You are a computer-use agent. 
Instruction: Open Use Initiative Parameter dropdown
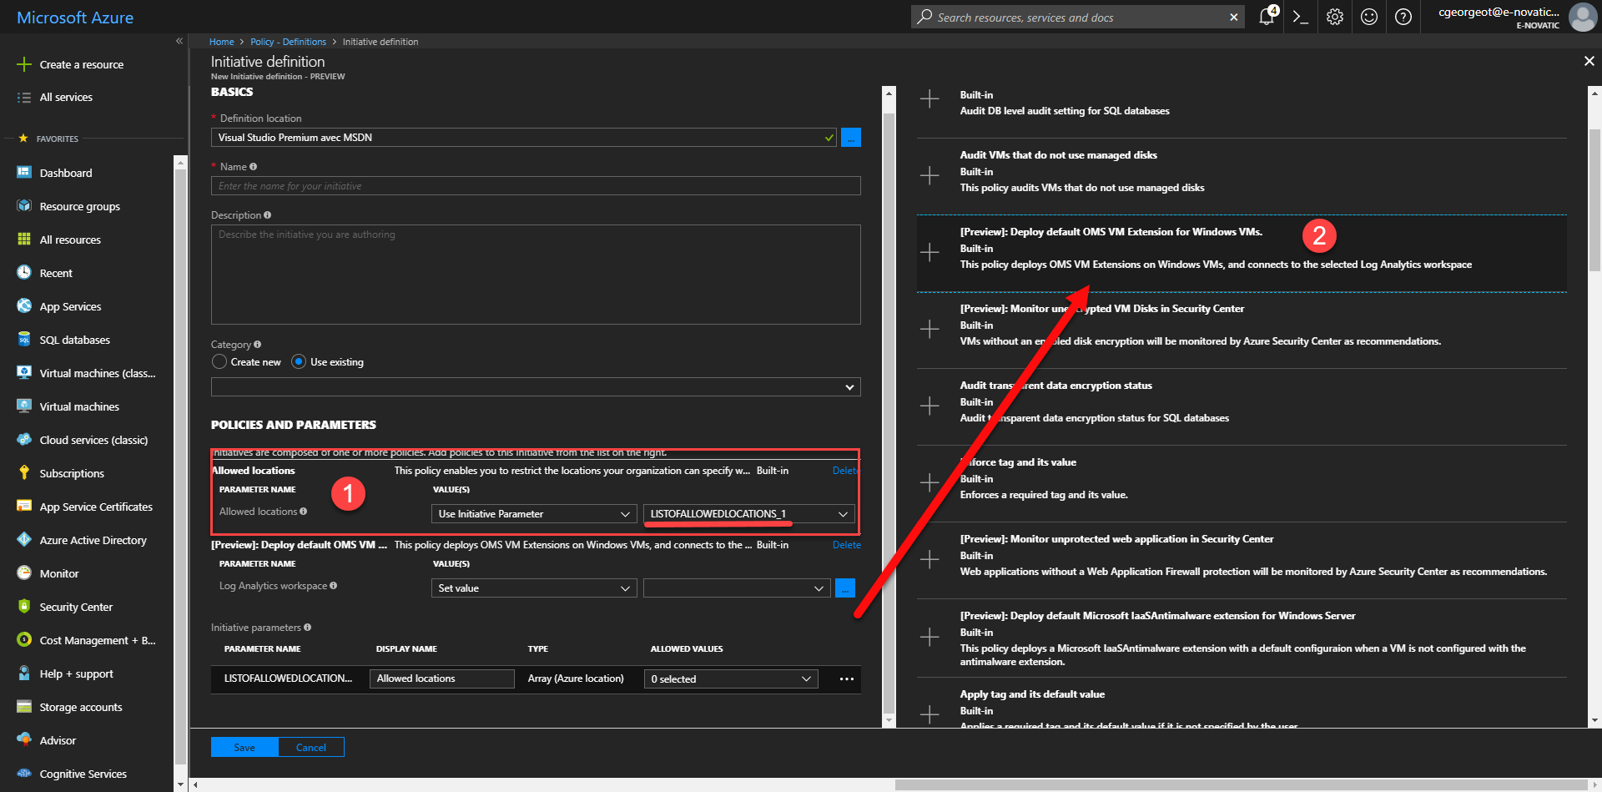(x=534, y=514)
